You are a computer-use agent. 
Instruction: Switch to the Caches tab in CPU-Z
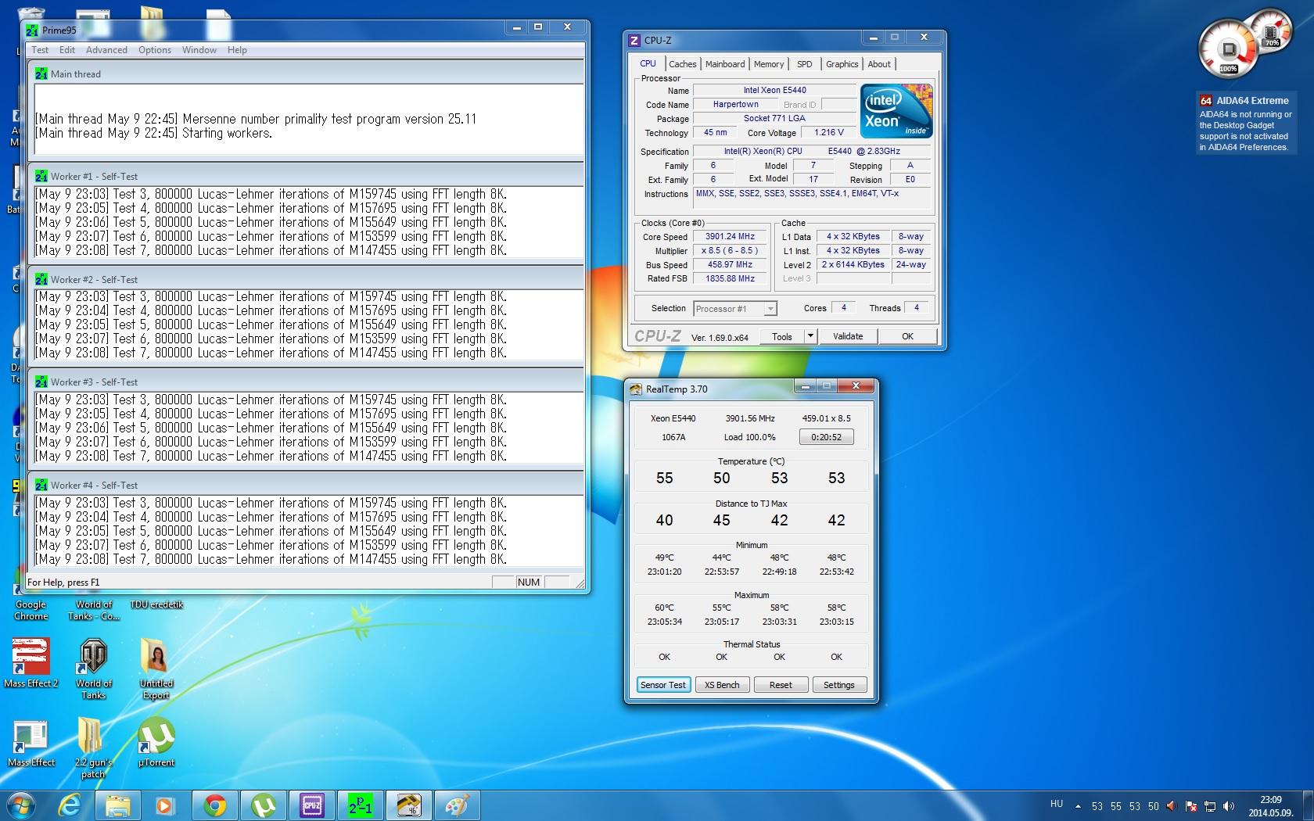coord(682,64)
